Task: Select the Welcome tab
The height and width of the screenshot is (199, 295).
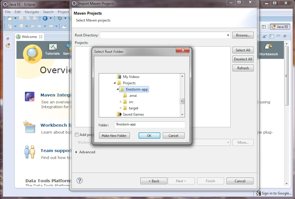Action: pyautogui.click(x=29, y=37)
